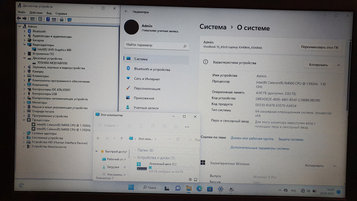Select first Intel Celeron N4000 processor entry

(64, 125)
